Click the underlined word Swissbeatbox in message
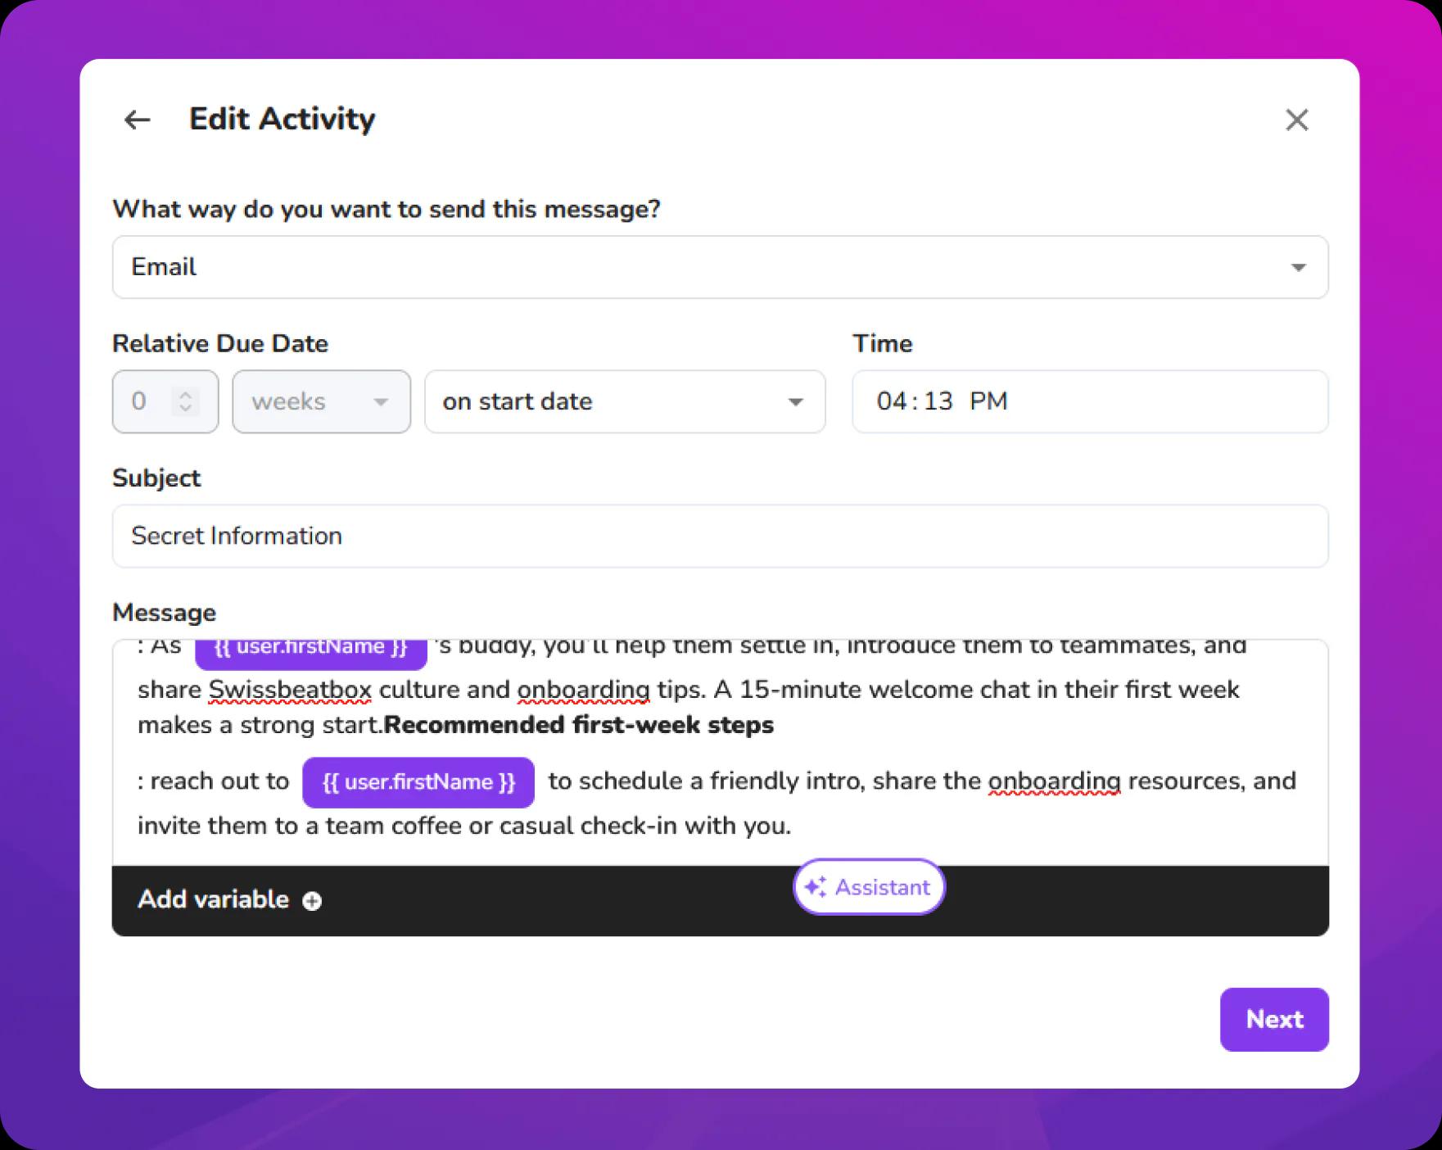The width and height of the screenshot is (1442, 1150). coord(290,690)
